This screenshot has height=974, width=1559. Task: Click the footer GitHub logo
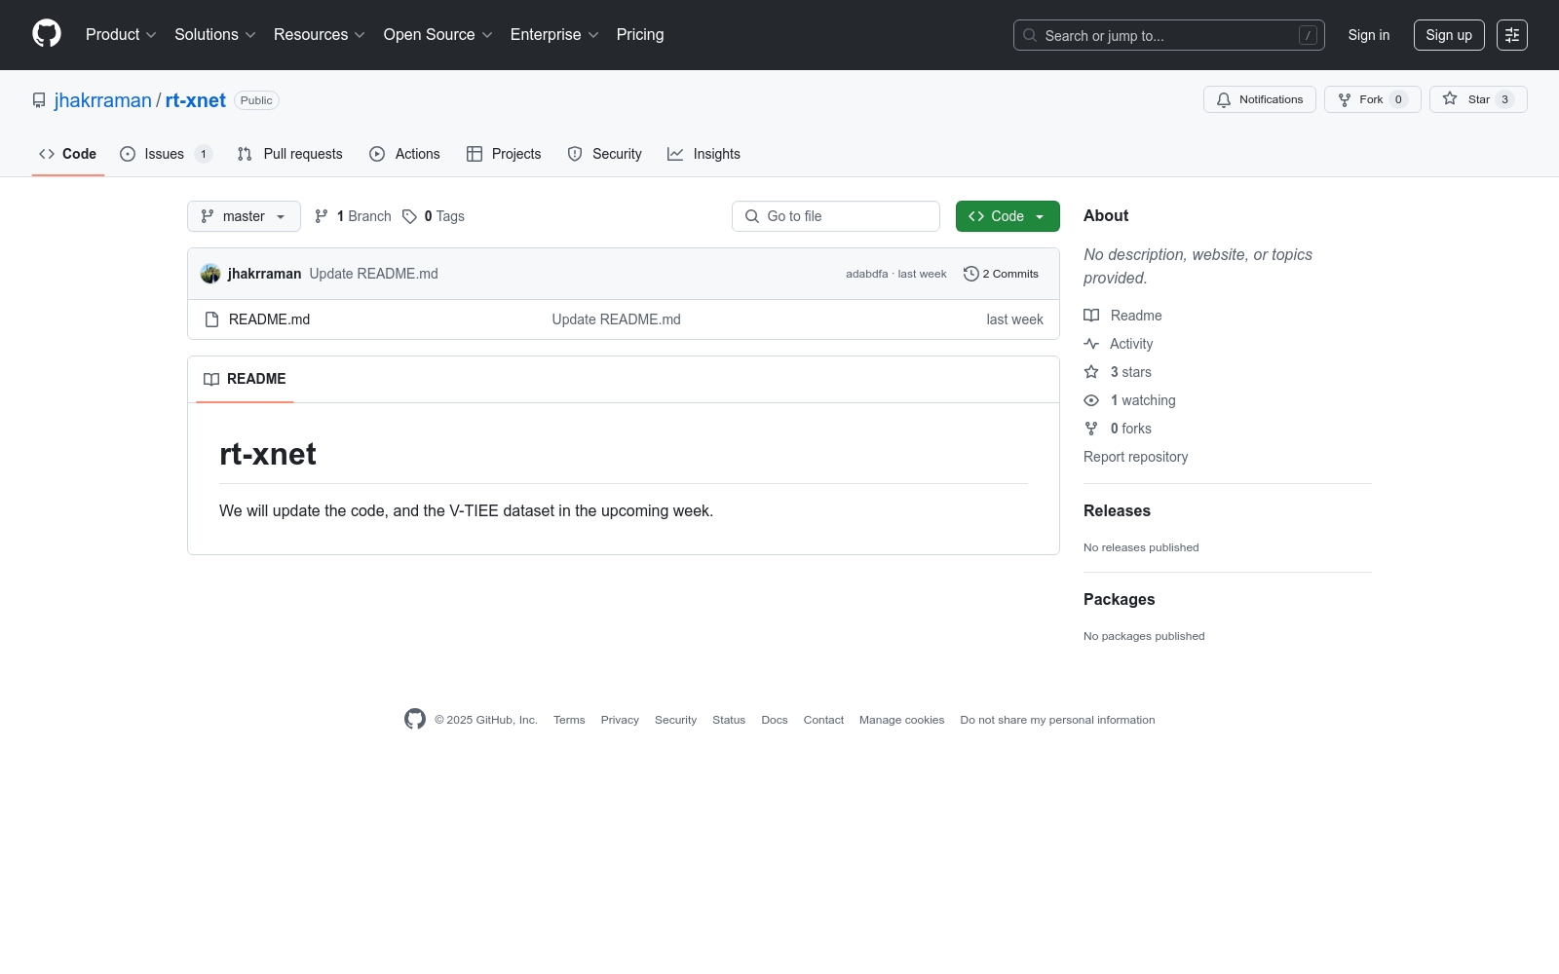point(415,719)
